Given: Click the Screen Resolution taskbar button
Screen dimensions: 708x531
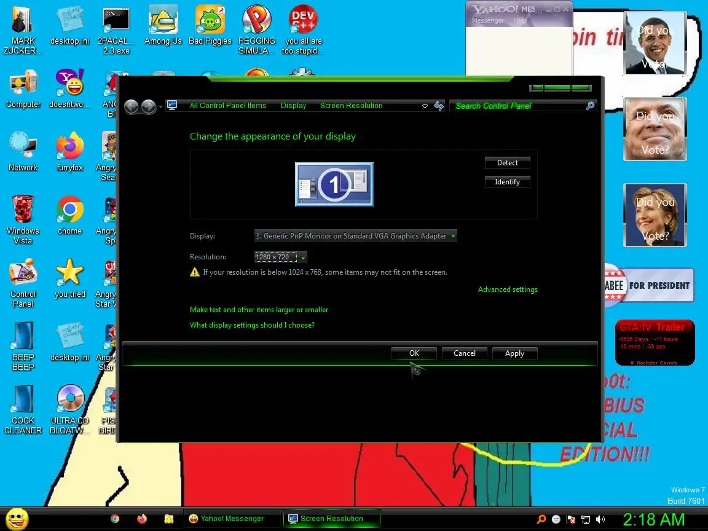Looking at the screenshot, I should (331, 519).
